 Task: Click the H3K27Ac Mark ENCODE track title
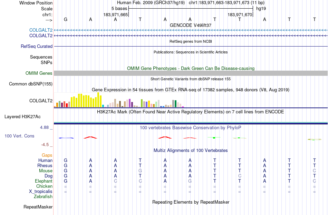coord(191,112)
